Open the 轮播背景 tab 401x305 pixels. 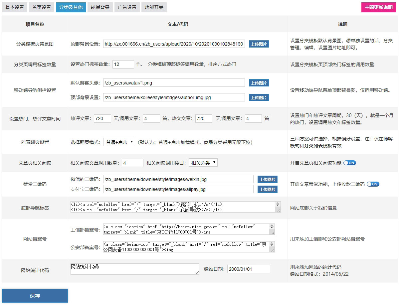100,7
